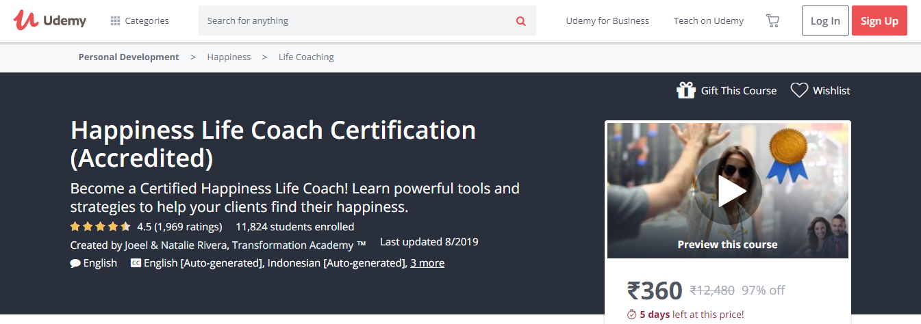Click the search magnifier icon

(x=521, y=21)
